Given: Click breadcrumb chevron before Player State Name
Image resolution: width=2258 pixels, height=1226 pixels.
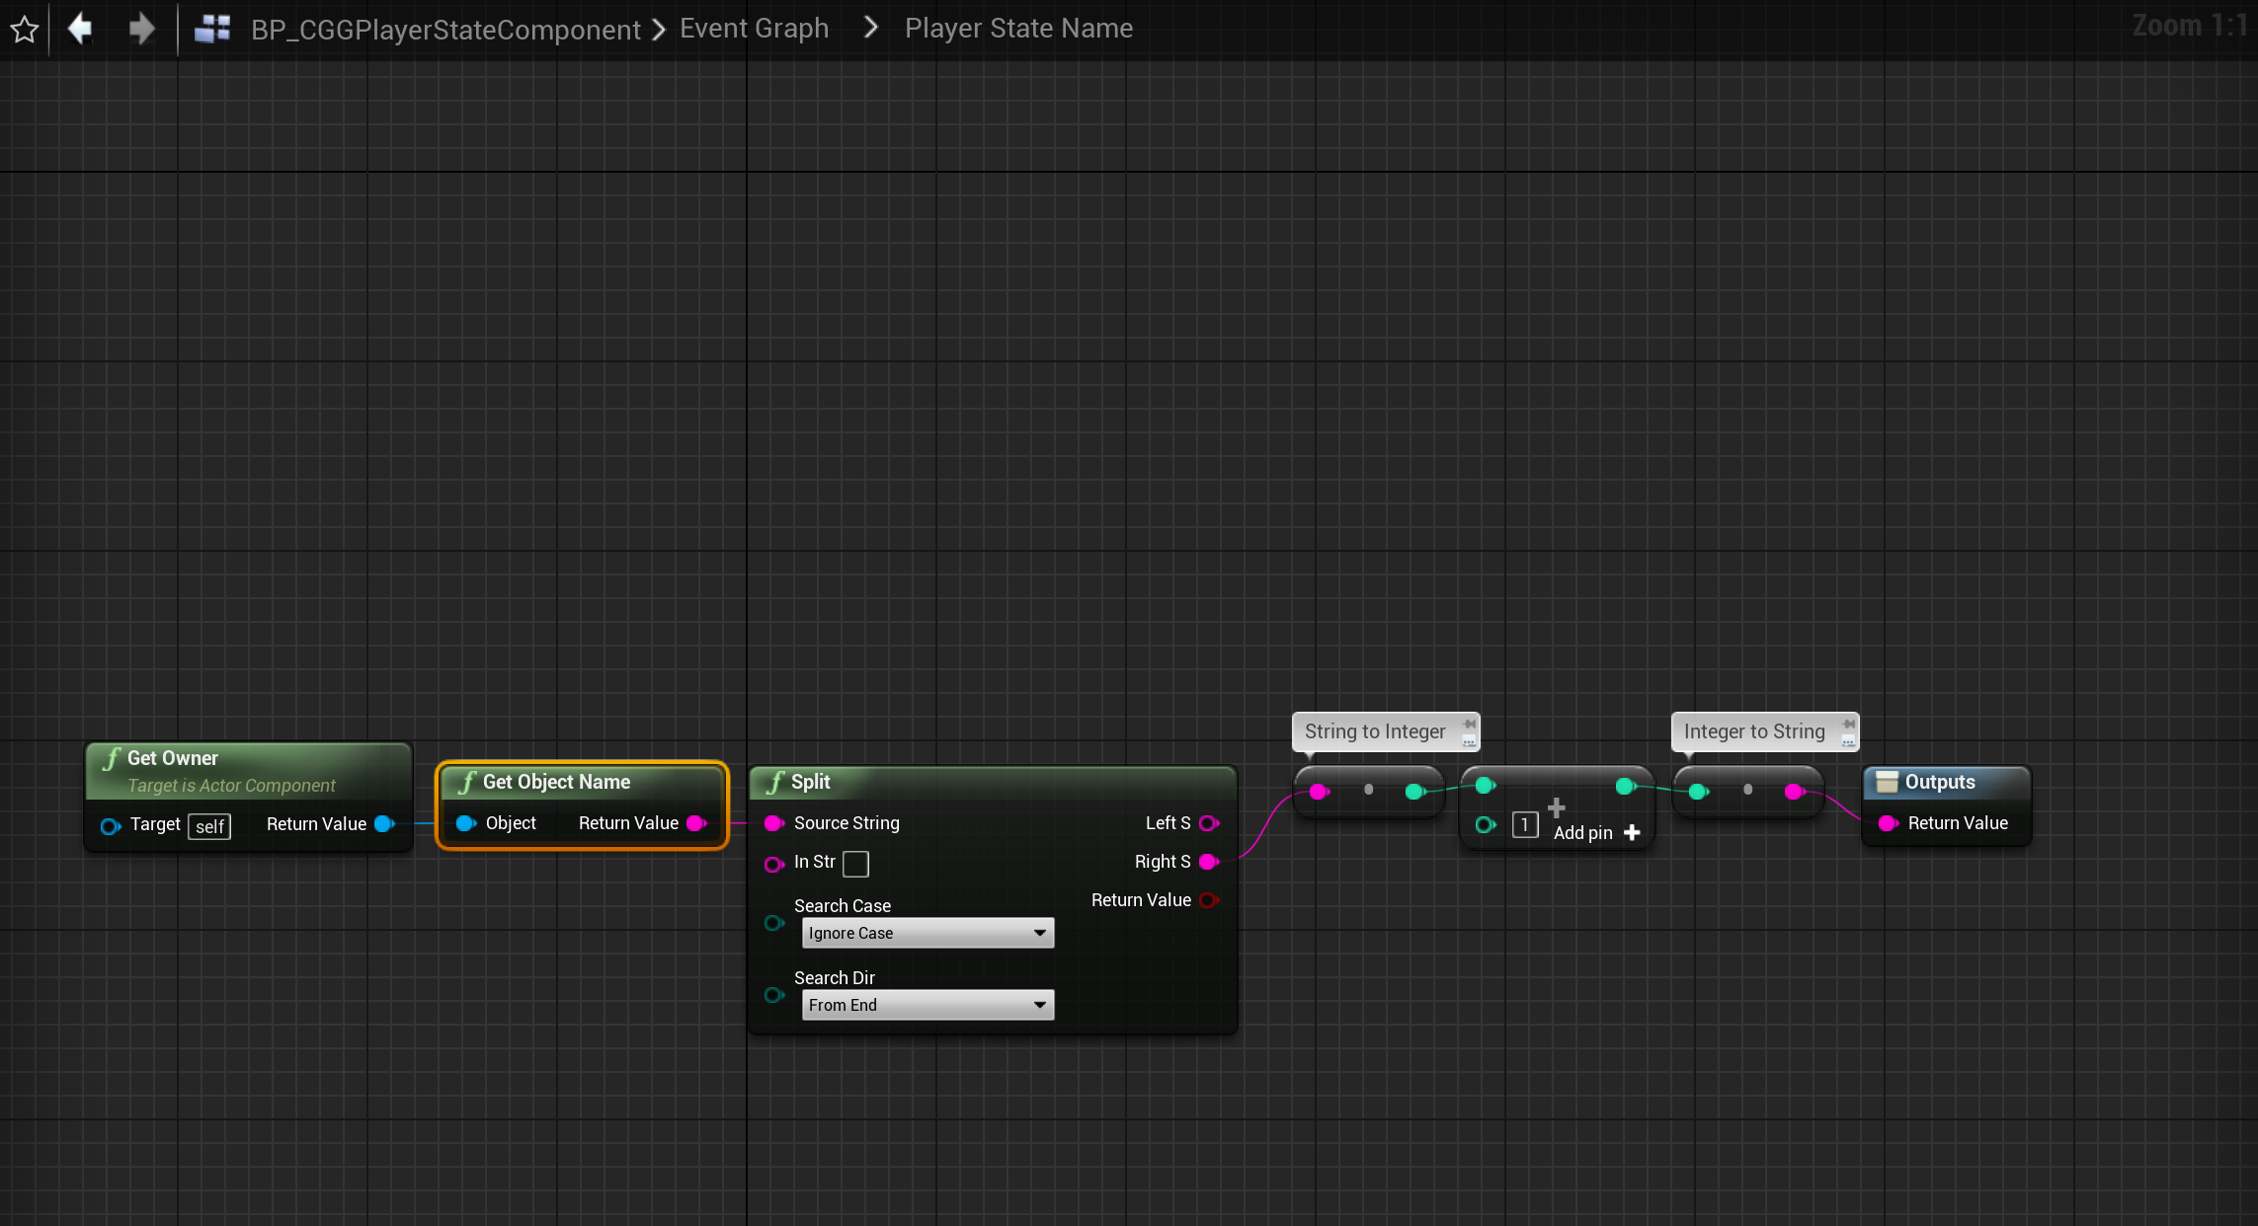Looking at the screenshot, I should click(870, 29).
